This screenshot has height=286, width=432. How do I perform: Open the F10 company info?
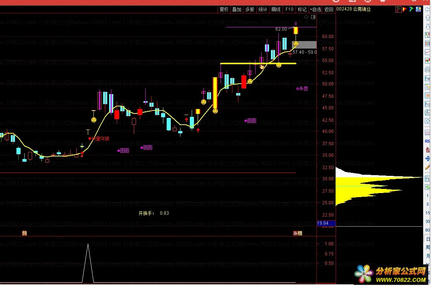(289, 9)
